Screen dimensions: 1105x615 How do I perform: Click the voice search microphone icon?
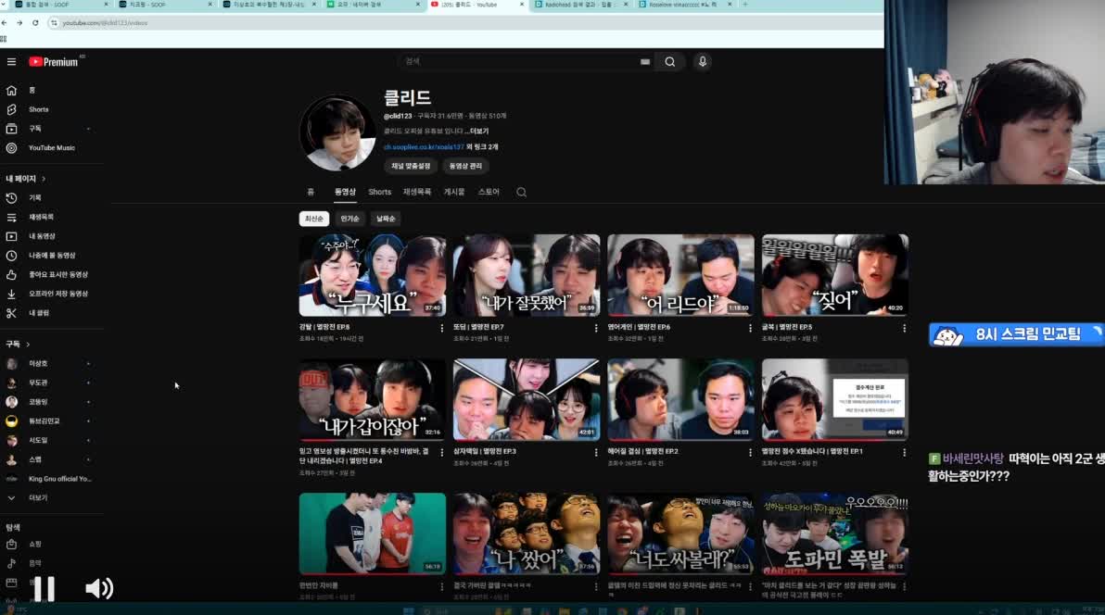702,61
